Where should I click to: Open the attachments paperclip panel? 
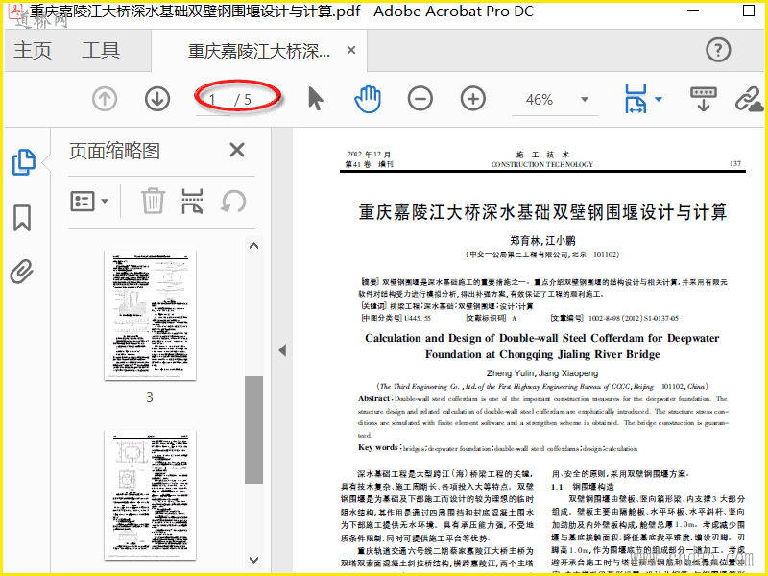pos(22,272)
